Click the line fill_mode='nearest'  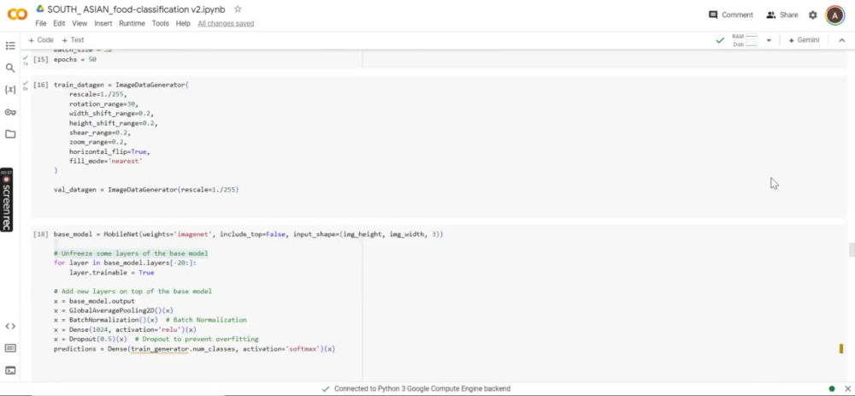point(105,162)
